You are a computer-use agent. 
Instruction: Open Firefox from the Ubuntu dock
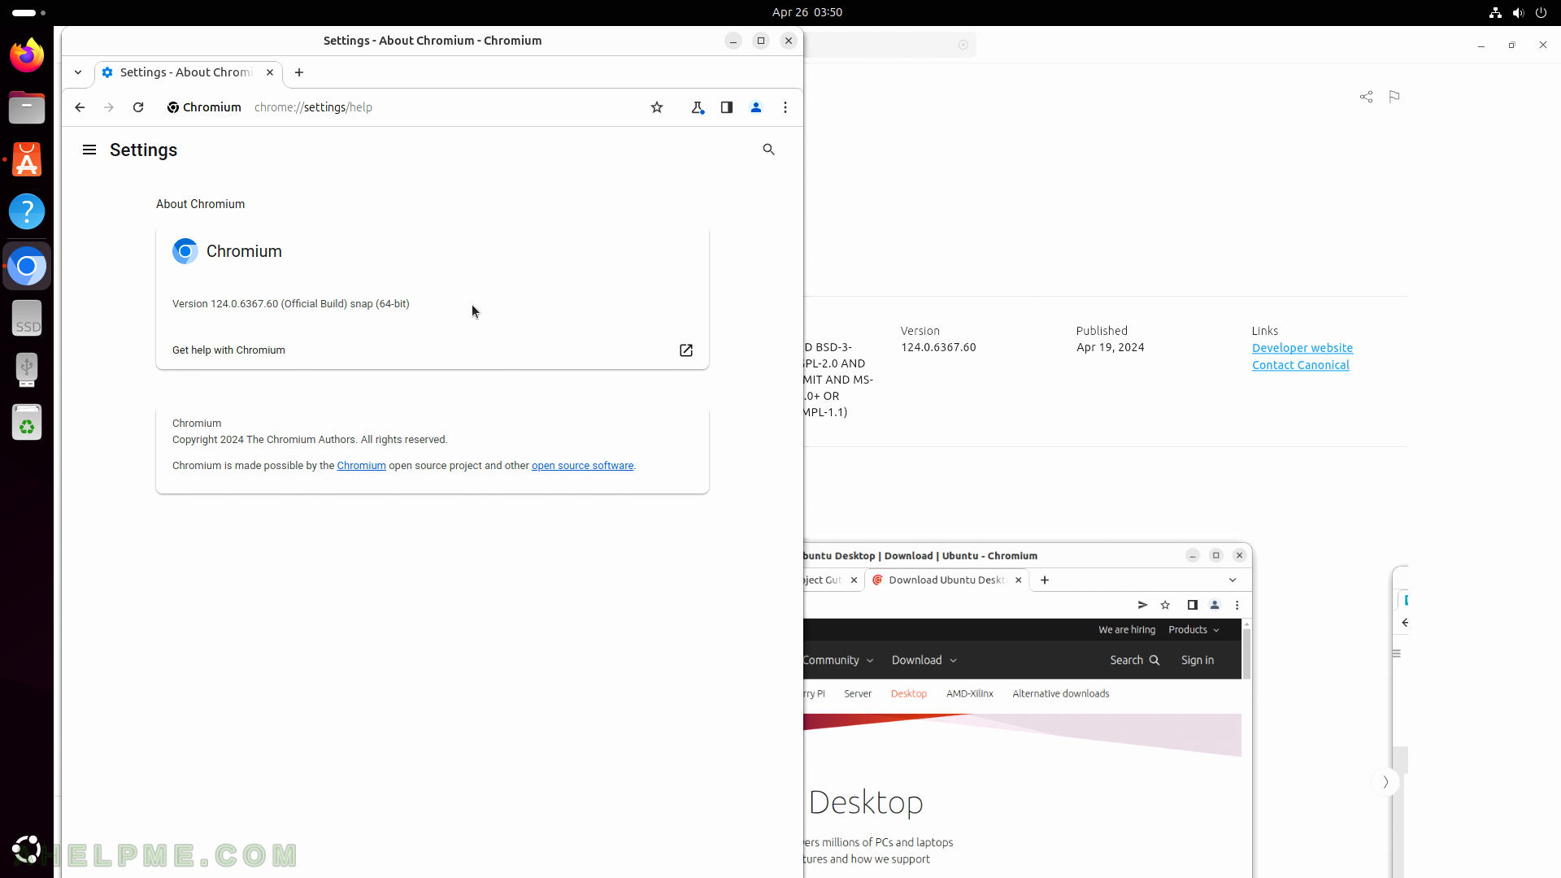[27, 55]
